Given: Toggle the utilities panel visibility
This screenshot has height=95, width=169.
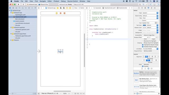Looking at the screenshot, I should (x=158, y=4).
